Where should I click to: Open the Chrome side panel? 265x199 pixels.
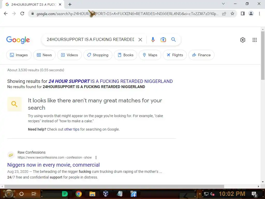243,13
